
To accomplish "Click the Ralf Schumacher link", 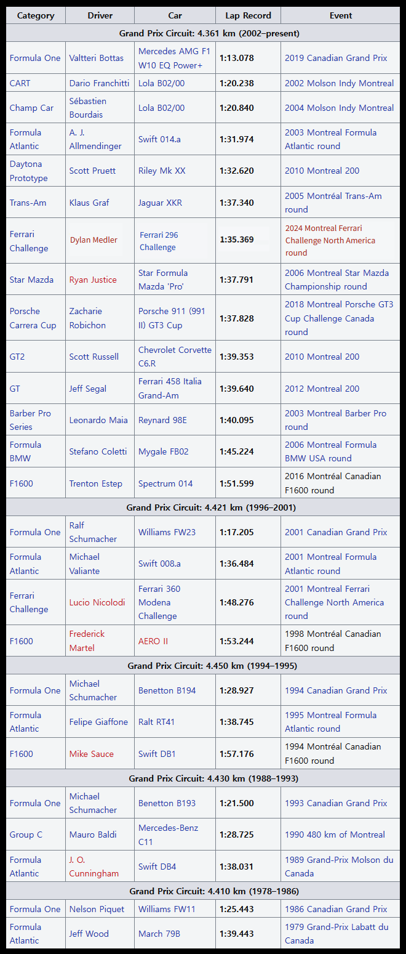I will [93, 532].
